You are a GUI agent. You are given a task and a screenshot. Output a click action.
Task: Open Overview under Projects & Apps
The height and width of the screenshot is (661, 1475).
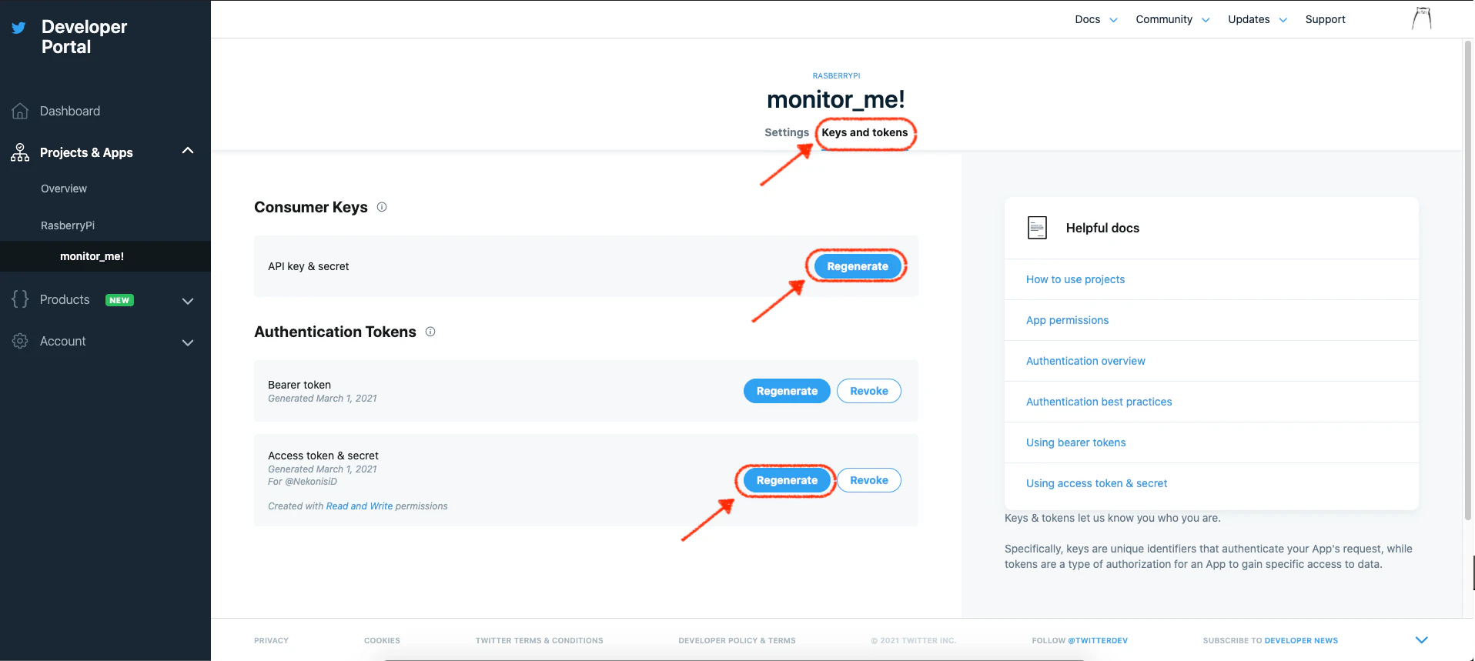pyautogui.click(x=64, y=189)
